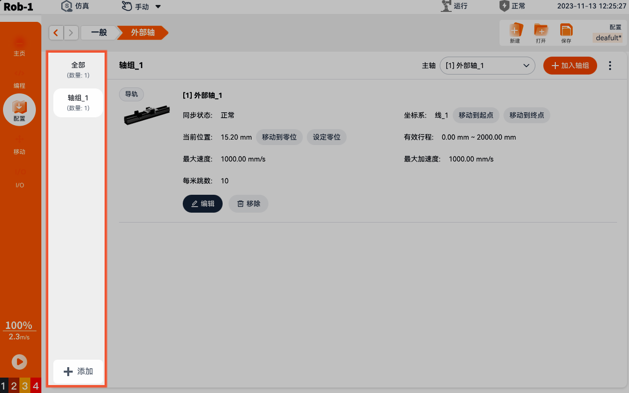Click the 移除 remove button

[x=249, y=204]
